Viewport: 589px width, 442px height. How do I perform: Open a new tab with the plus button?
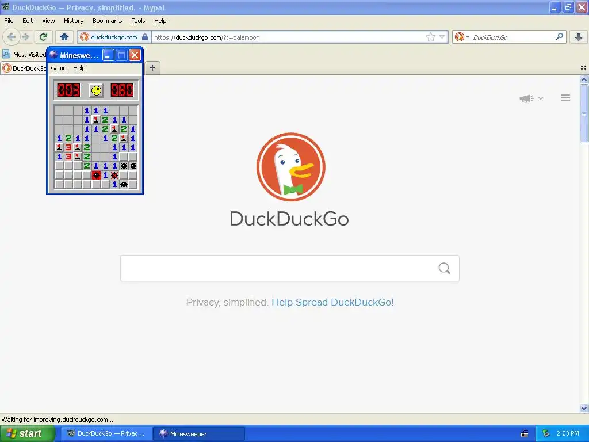click(x=152, y=68)
